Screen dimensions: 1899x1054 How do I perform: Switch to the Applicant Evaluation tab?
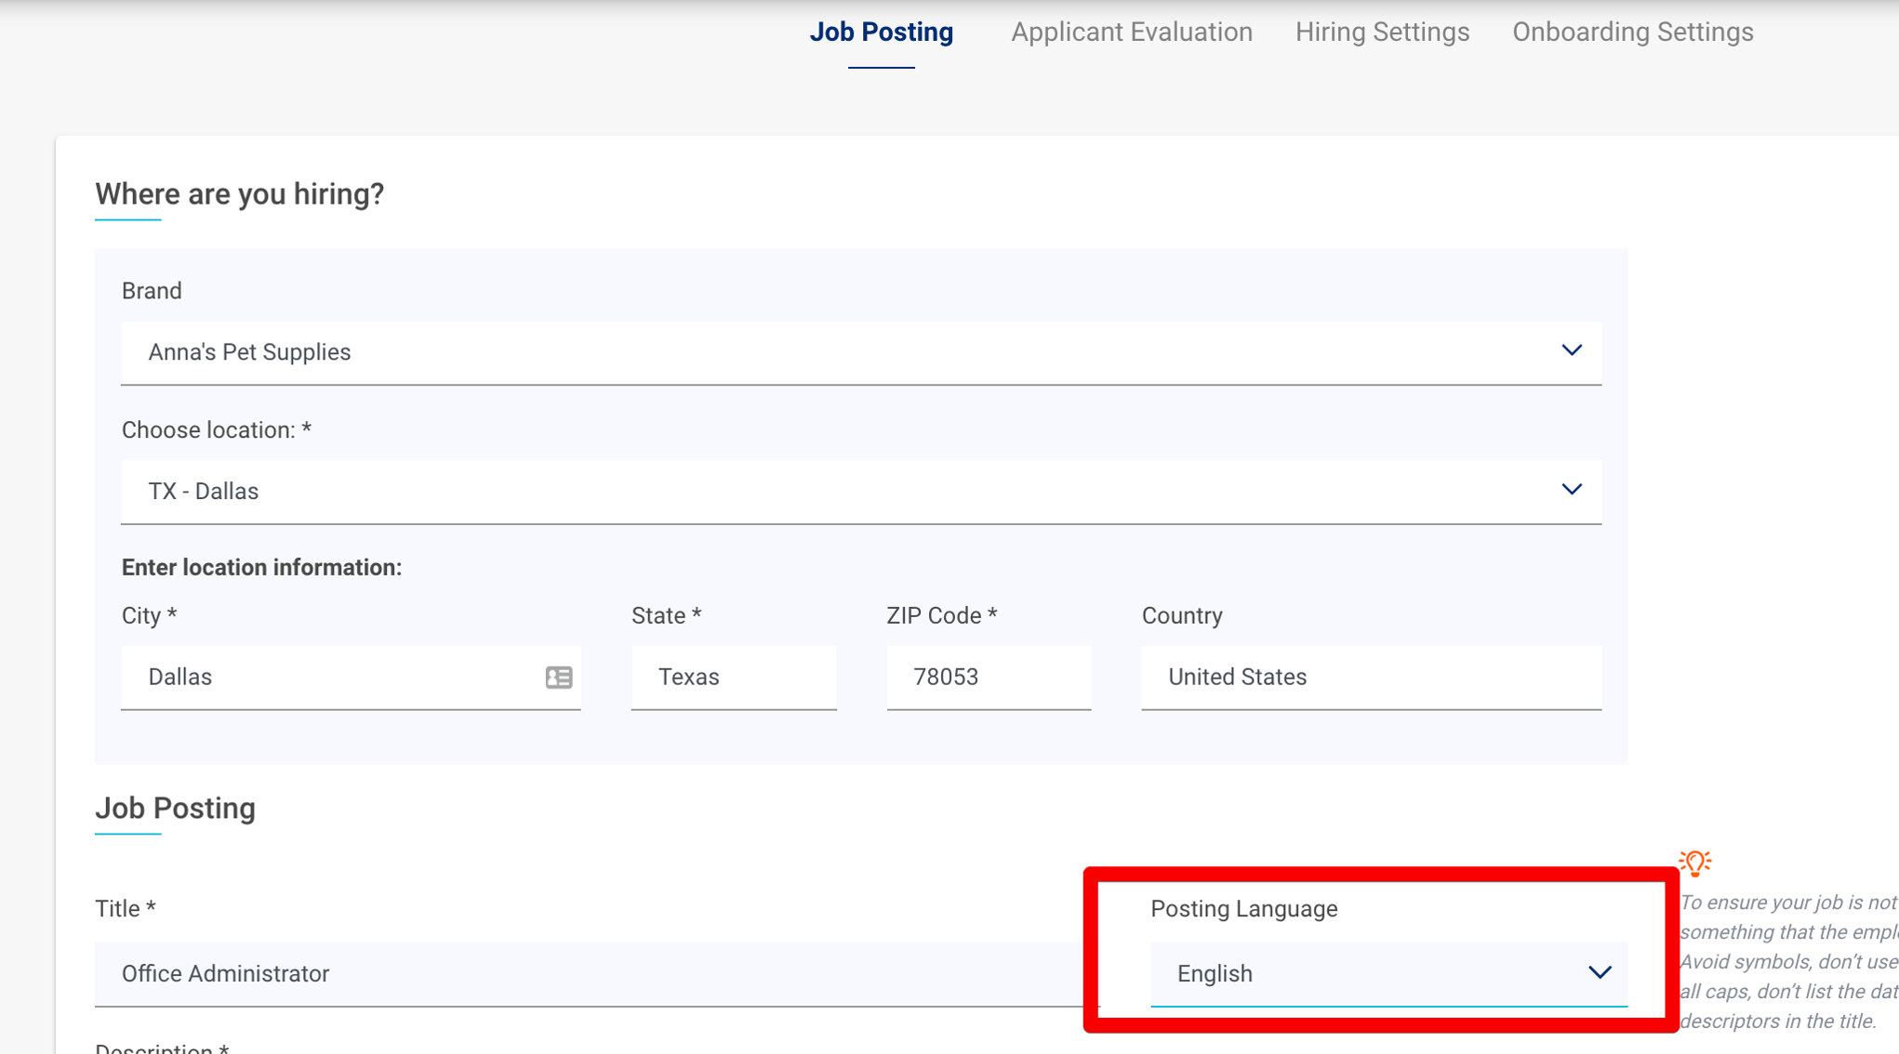[1131, 33]
